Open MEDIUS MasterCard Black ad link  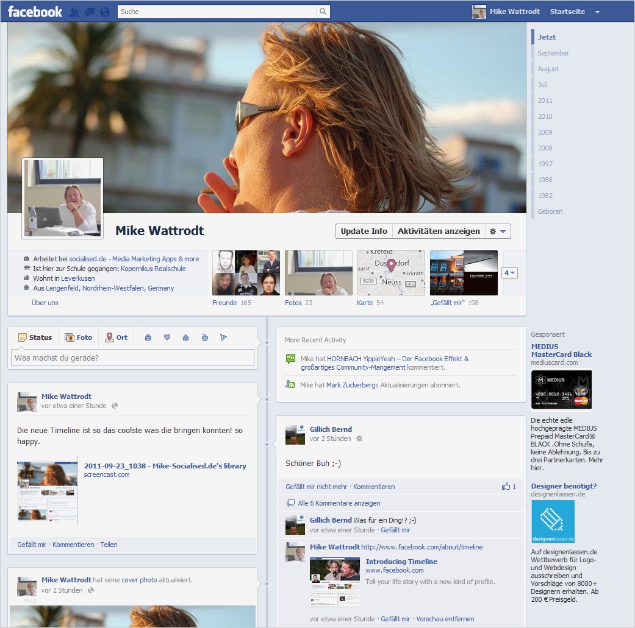561,351
